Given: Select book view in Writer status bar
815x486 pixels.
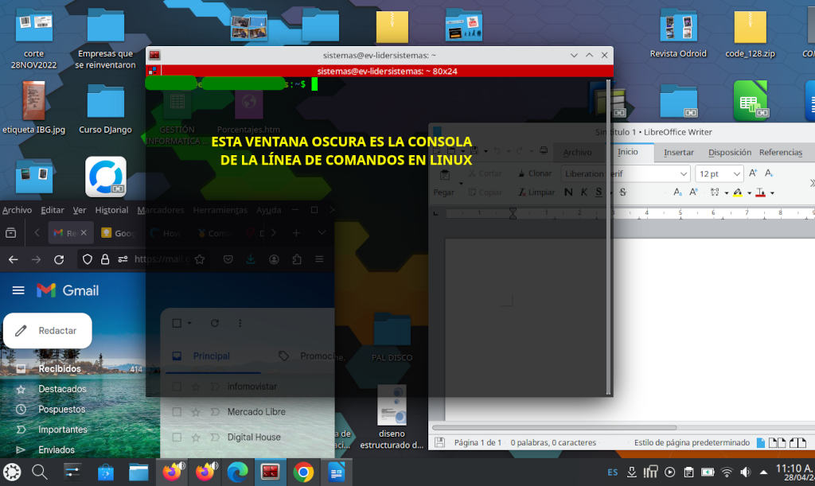Looking at the screenshot, I should point(797,442).
